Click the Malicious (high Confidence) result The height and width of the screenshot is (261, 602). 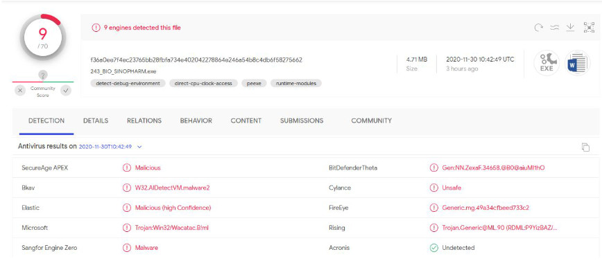(173, 208)
